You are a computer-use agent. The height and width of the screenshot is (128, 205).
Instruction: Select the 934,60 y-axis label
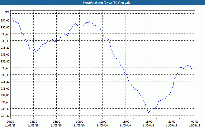coord(5,102)
